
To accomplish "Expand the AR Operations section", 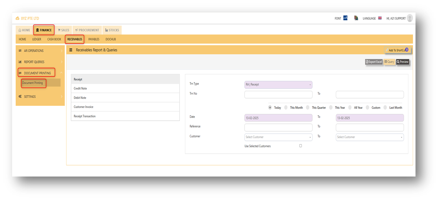I will (40, 51).
